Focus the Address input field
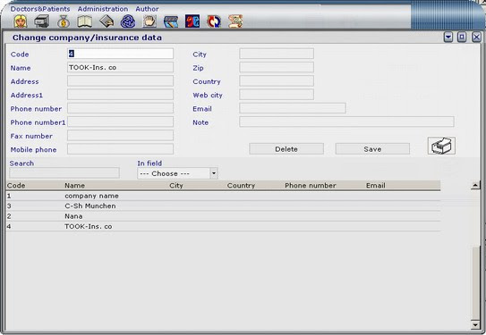This screenshot has height=335, width=486. (120, 81)
